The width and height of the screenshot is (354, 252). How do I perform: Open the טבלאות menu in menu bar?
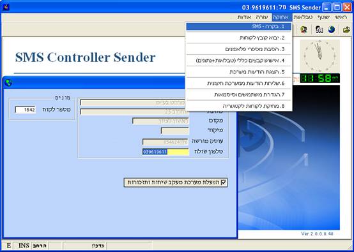point(303,17)
